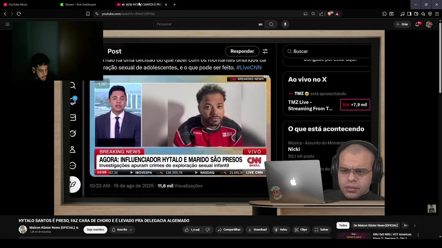Image resolution: width=442 pixels, height=248 pixels.
Task: Bookmark this page with the bookmark icon
Action: [x=88, y=14]
